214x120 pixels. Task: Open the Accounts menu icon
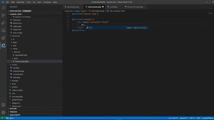coord(3,105)
